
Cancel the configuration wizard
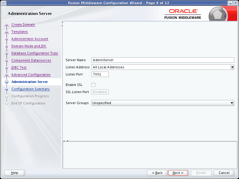pyautogui.click(x=224, y=173)
